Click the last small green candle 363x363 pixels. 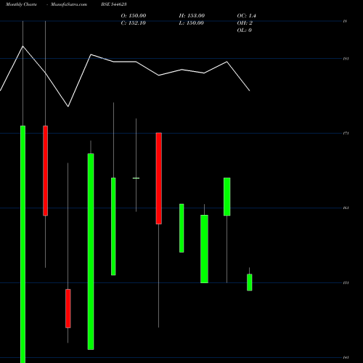[x=250, y=282]
